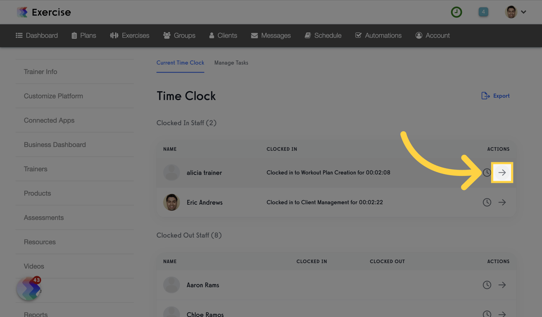The height and width of the screenshot is (317, 542).
Task: Select the Current Time Clock tab
Action: click(180, 63)
